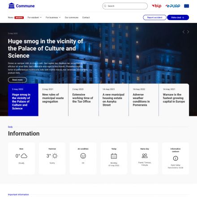Go to the previous hero slide arrow

[184, 32]
